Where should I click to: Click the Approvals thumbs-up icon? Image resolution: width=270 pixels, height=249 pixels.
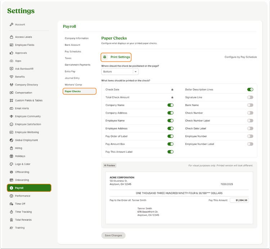[12, 53]
